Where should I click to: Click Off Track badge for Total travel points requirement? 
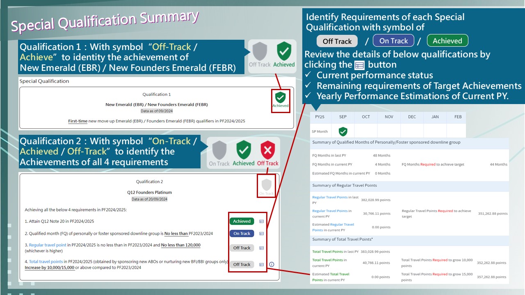[242, 265]
